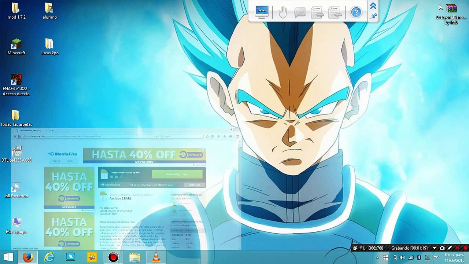Open the chat speech bubble icon
The image size is (469, 264).
click(x=300, y=13)
